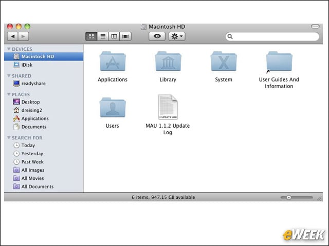Show files from Yesterday search
Screen dimensions: 329x246
44,154
